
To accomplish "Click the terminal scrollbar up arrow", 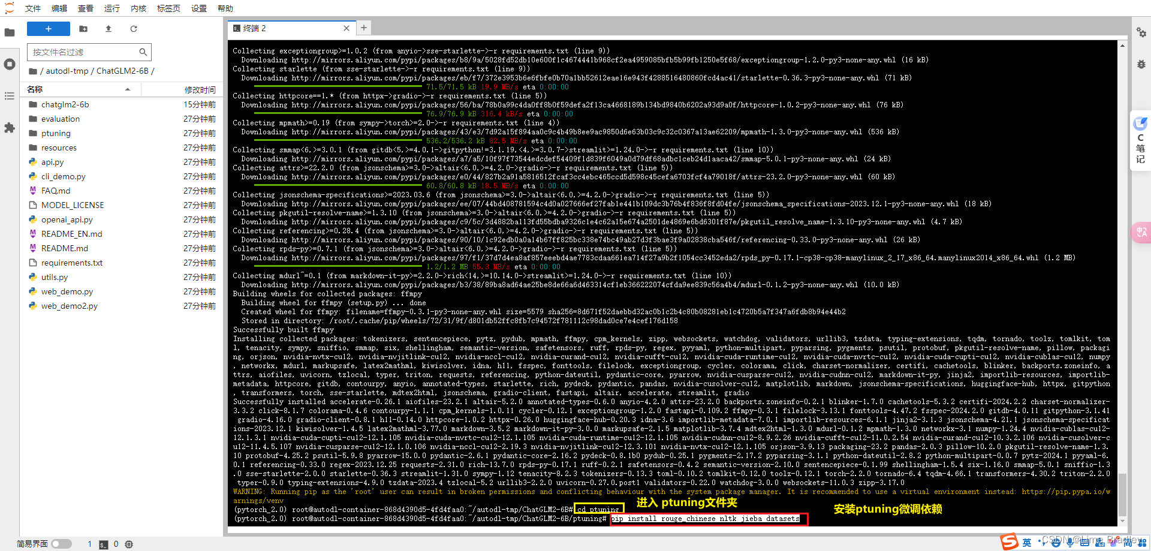I will tap(1122, 46).
